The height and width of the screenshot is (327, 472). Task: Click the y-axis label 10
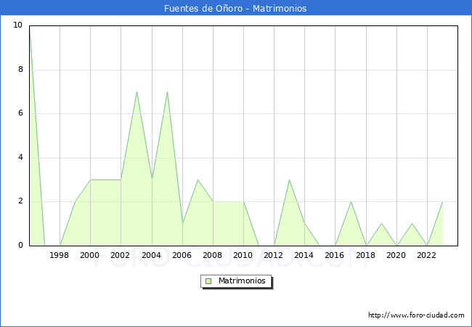17,25
